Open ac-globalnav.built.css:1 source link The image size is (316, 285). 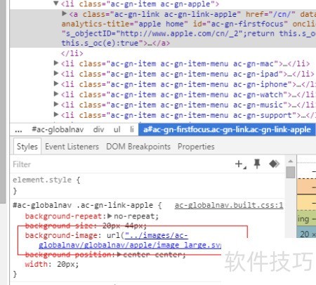[x=229, y=205]
